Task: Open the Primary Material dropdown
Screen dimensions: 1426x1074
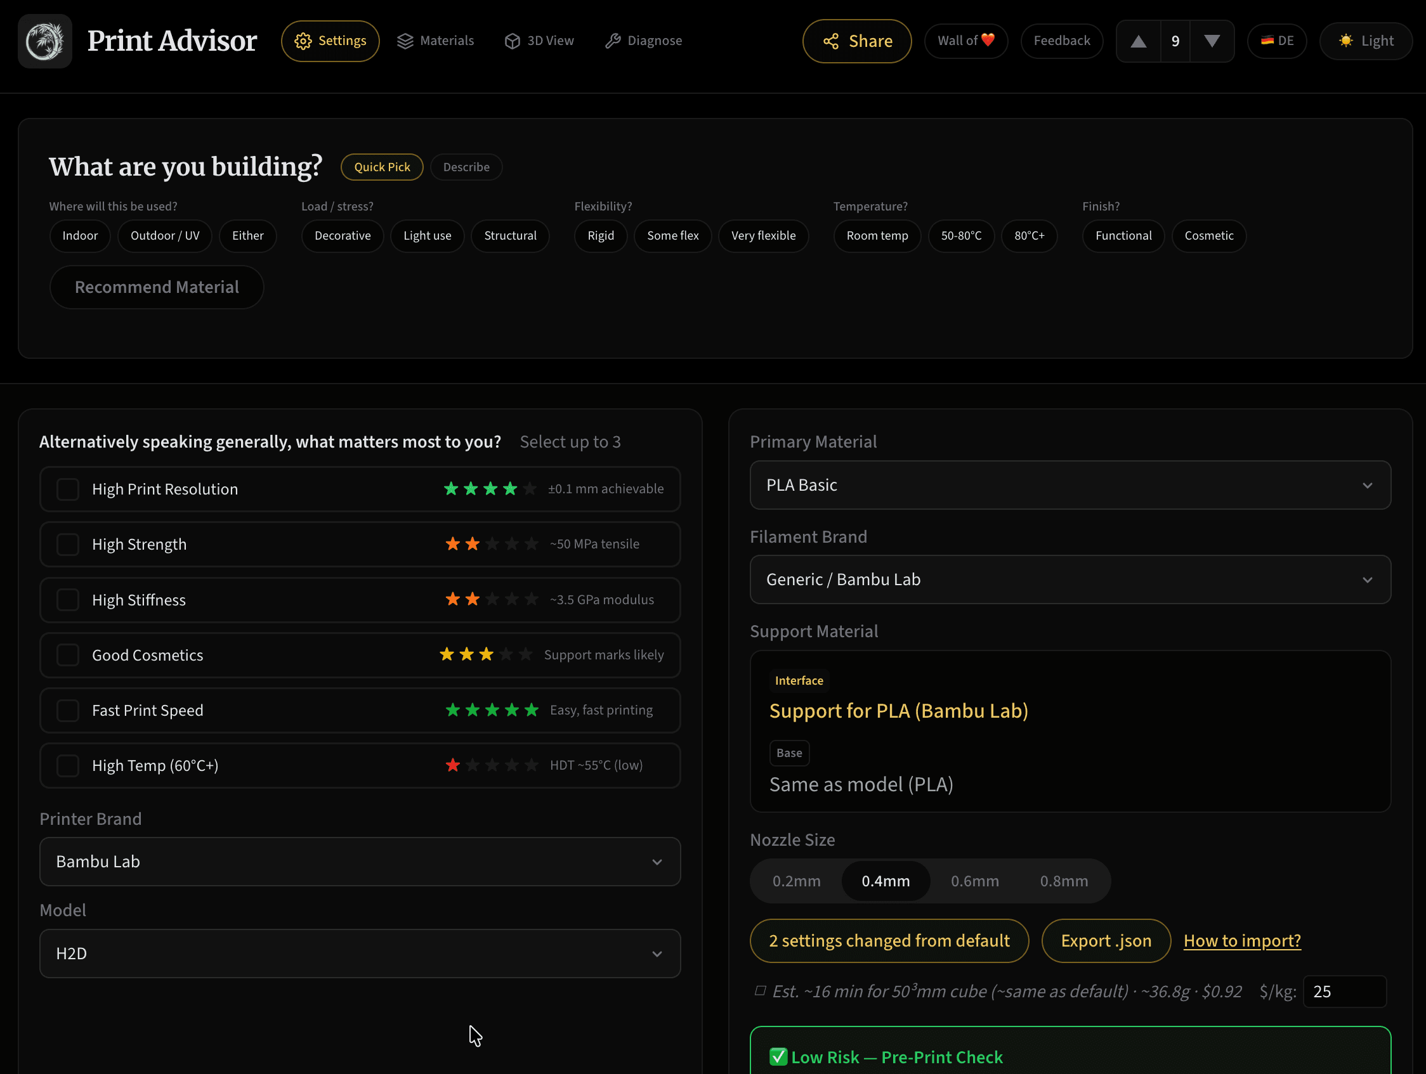Action: 1069,485
